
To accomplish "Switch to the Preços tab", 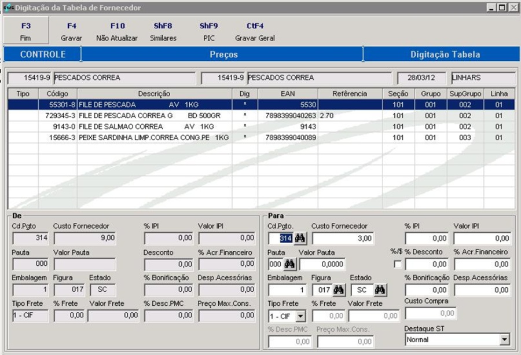I will pos(223,54).
